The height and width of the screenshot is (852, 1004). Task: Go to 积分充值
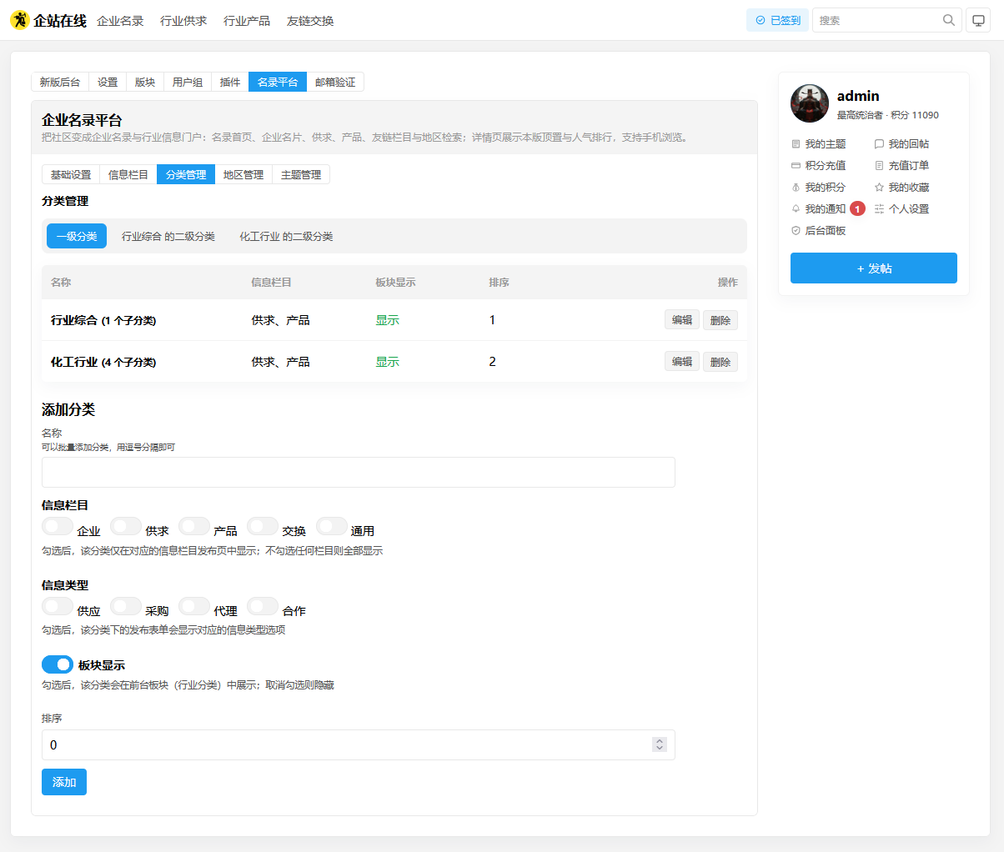coord(819,166)
